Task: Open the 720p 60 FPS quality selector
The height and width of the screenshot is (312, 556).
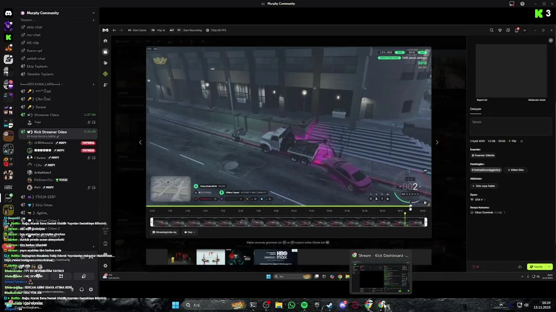Action: [216, 30]
